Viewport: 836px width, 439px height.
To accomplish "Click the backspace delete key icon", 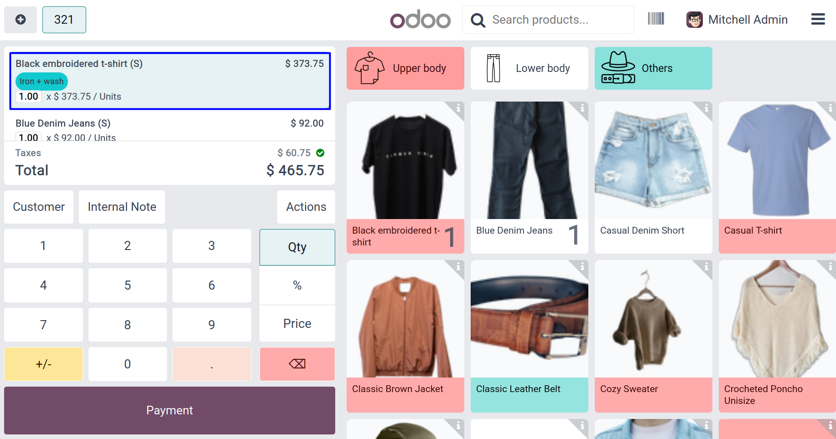I will coord(297,364).
